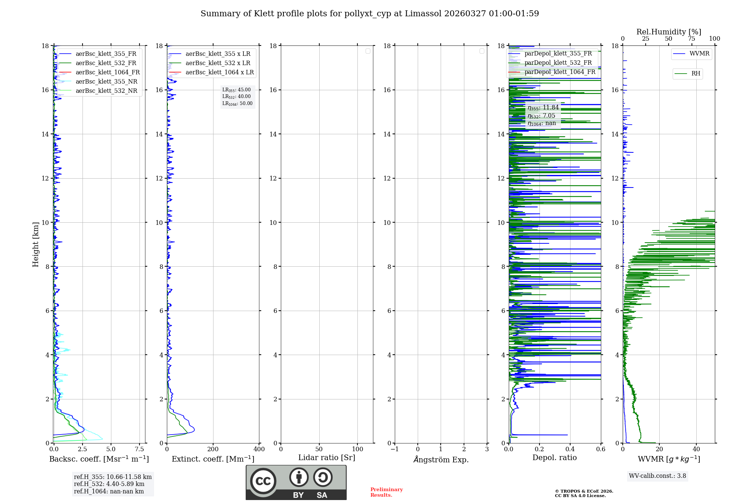Select the aerBsc_klett_532_NR legend entry

106,91
